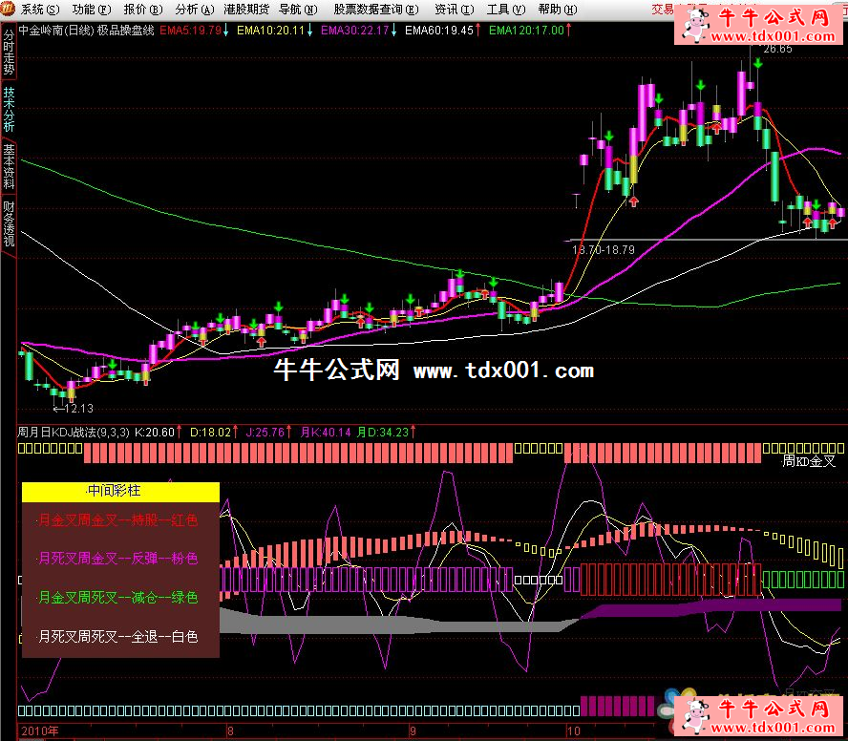Image resolution: width=848 pixels, height=741 pixels.
Task: Click the K:20.60 value label
Action: point(155,433)
